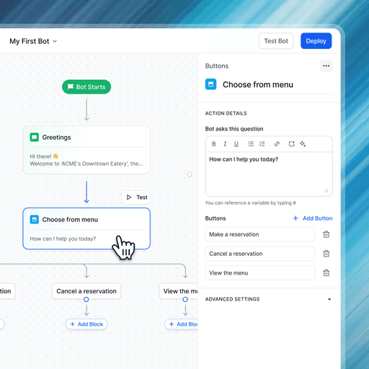Click 'You can reference a variable by typing #'

click(x=250, y=203)
